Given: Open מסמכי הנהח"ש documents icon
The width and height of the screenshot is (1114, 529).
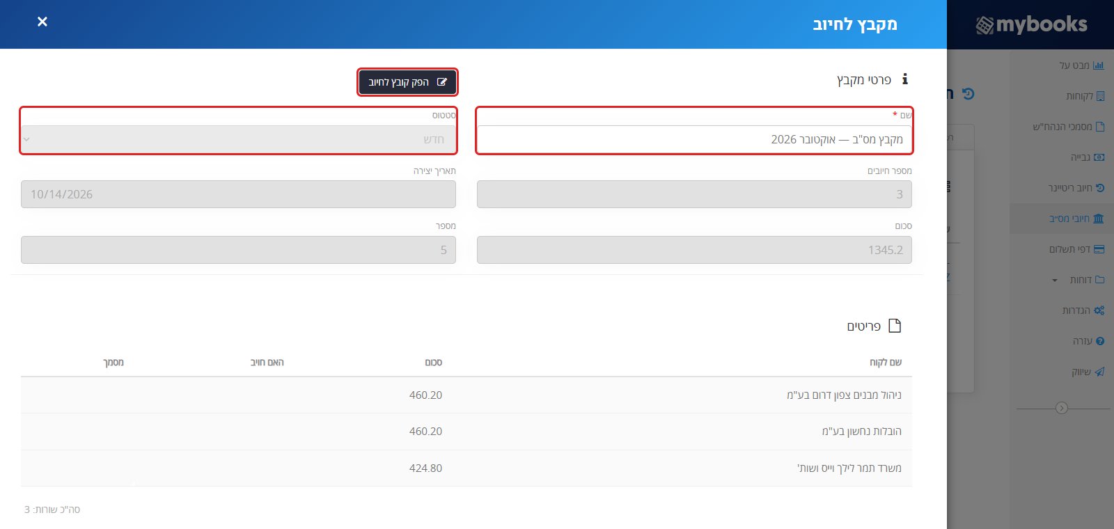Looking at the screenshot, I should tap(1100, 127).
